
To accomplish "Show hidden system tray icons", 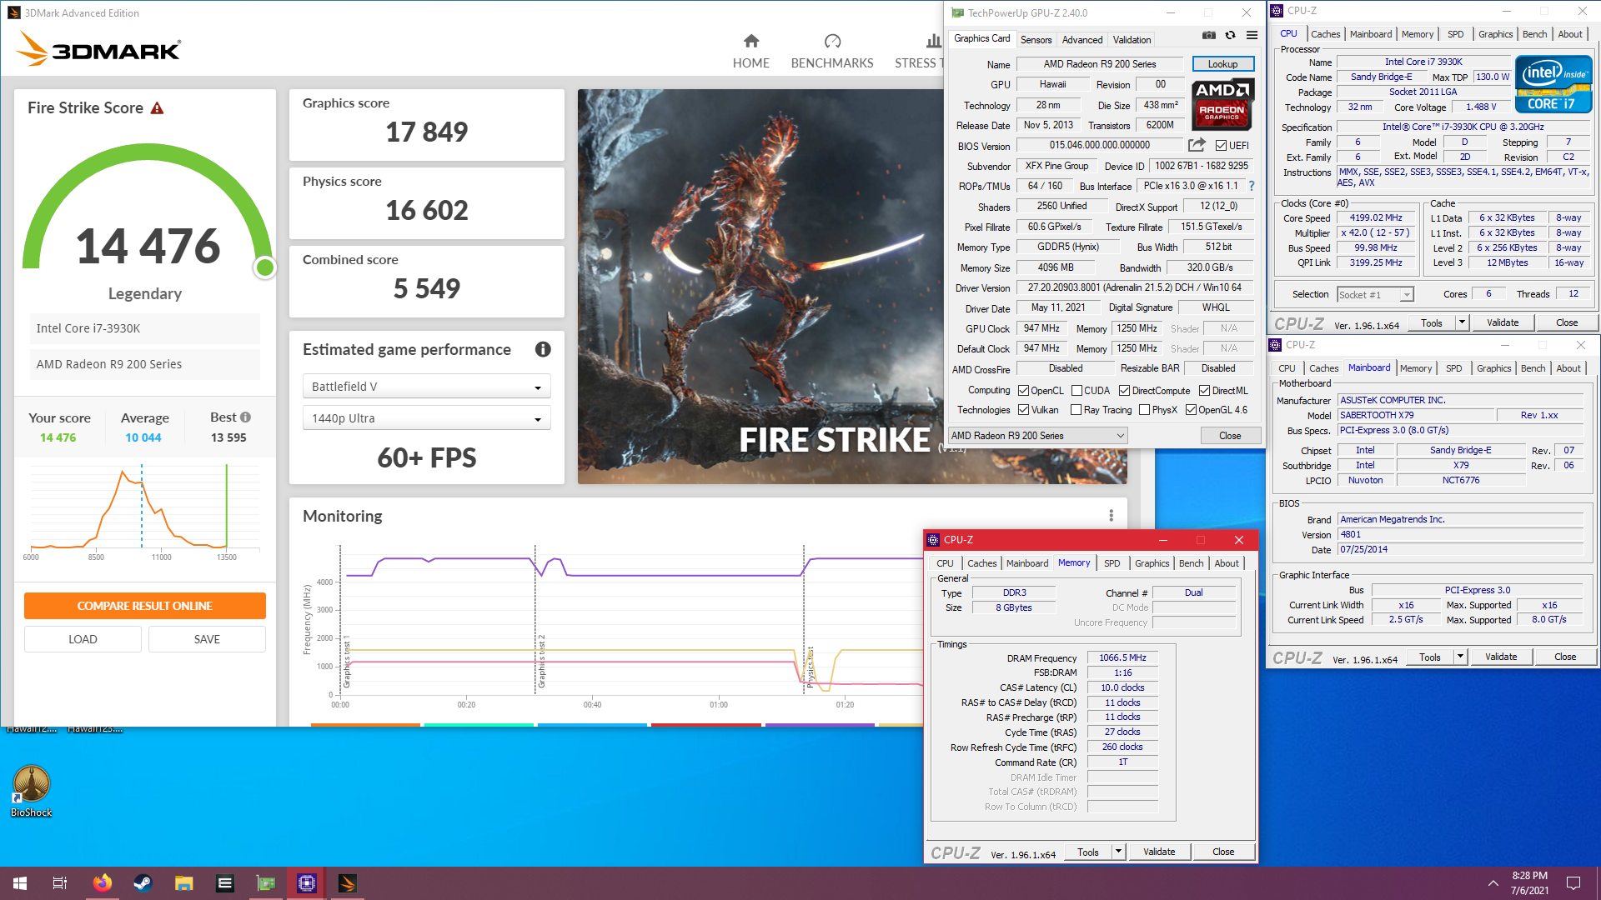I will [1493, 883].
